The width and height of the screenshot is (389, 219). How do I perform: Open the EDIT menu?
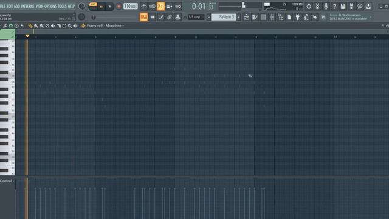[x=10, y=6]
